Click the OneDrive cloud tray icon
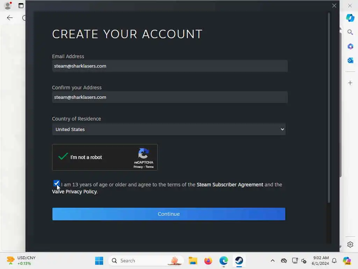Image resolution: width=358 pixels, height=269 pixels. click(284, 261)
